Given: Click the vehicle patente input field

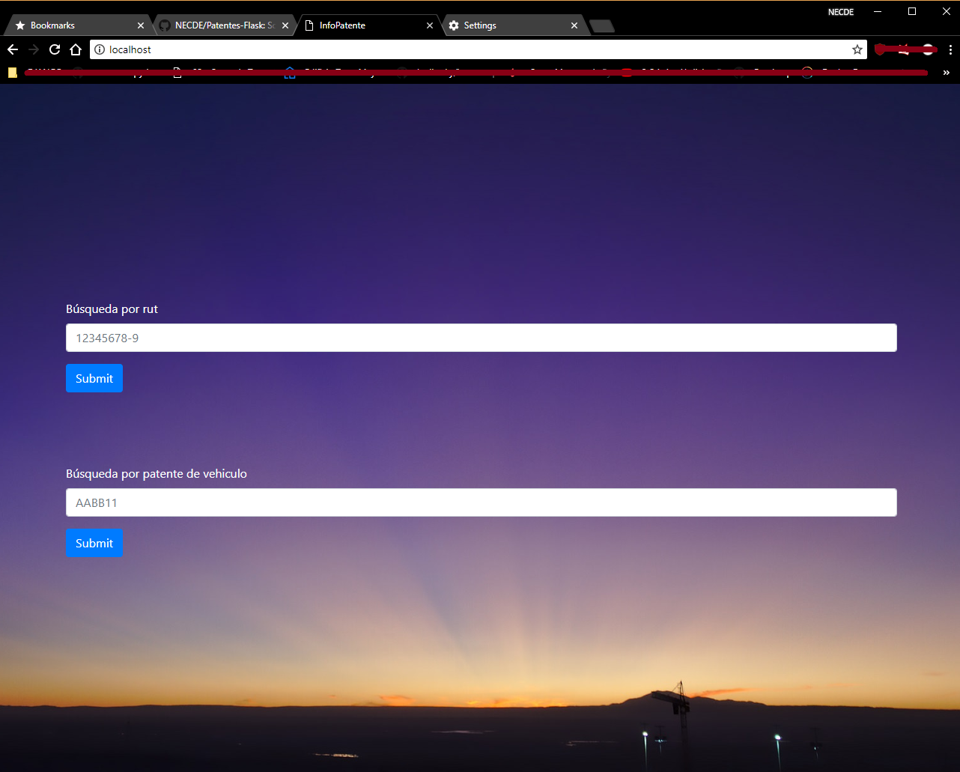Looking at the screenshot, I should click(x=481, y=502).
